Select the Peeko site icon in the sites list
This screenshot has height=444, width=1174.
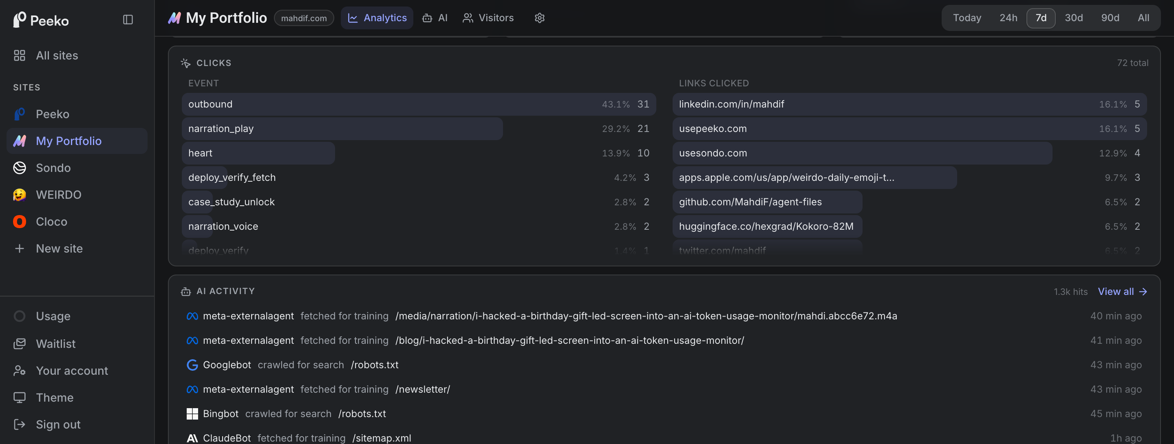tap(20, 114)
